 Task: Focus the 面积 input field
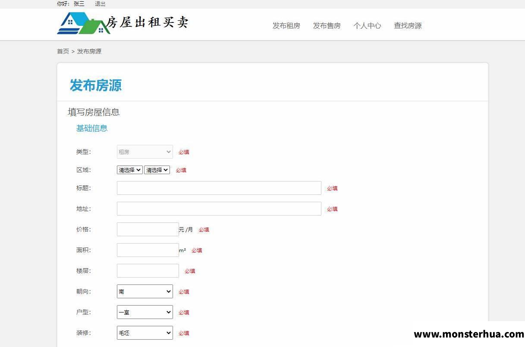click(148, 250)
